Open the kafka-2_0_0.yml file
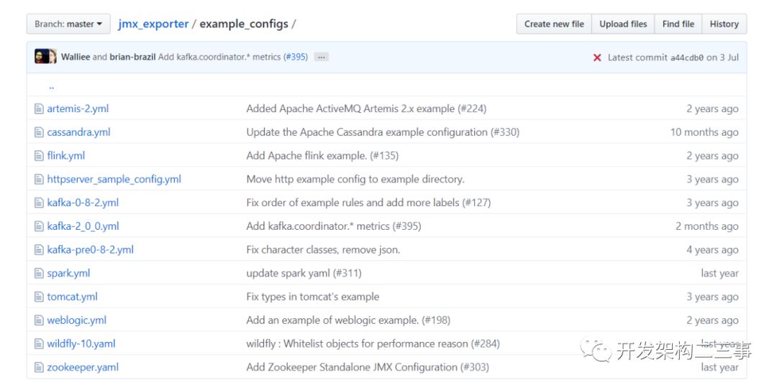The width and height of the screenshot is (777, 385). pyautogui.click(x=83, y=226)
